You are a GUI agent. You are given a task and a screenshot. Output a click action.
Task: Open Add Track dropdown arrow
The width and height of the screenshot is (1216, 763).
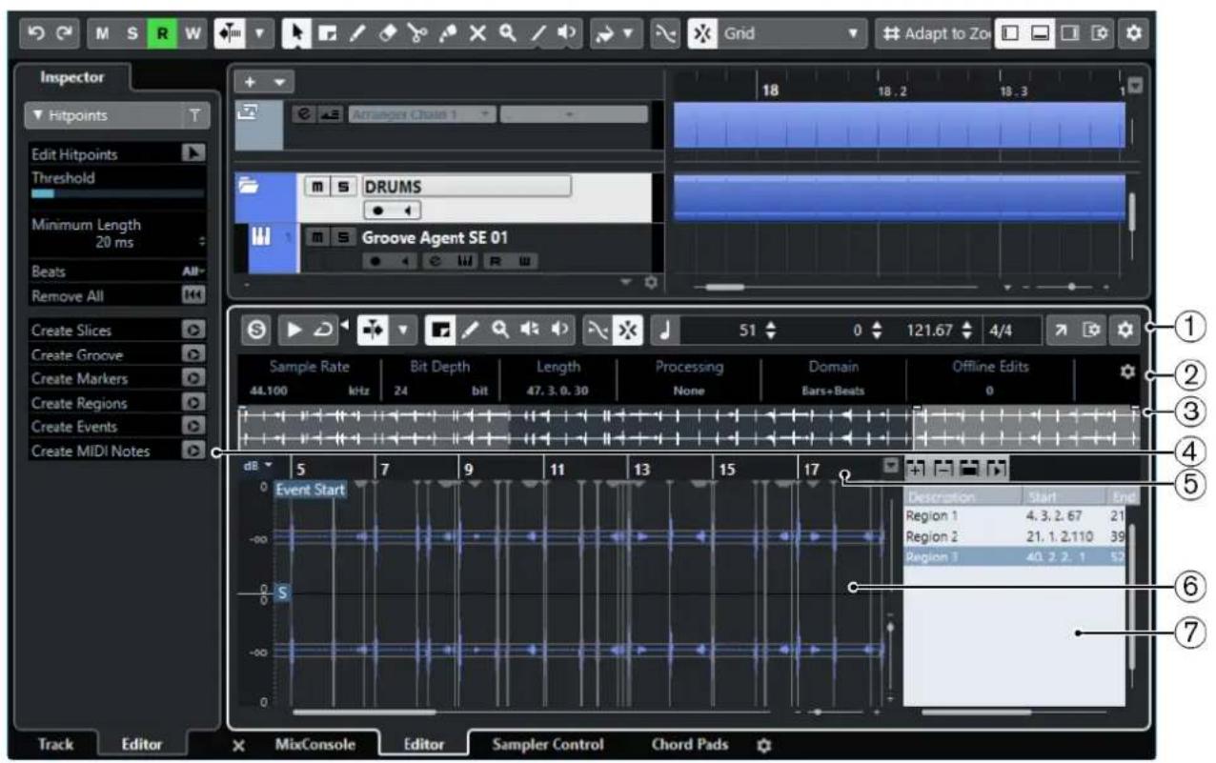pos(280,83)
